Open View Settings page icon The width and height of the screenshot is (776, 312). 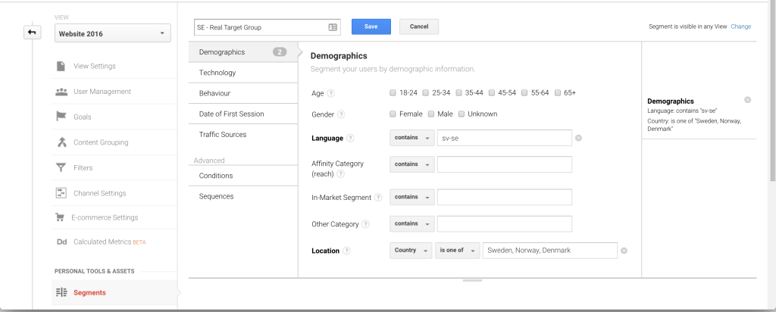tap(61, 66)
